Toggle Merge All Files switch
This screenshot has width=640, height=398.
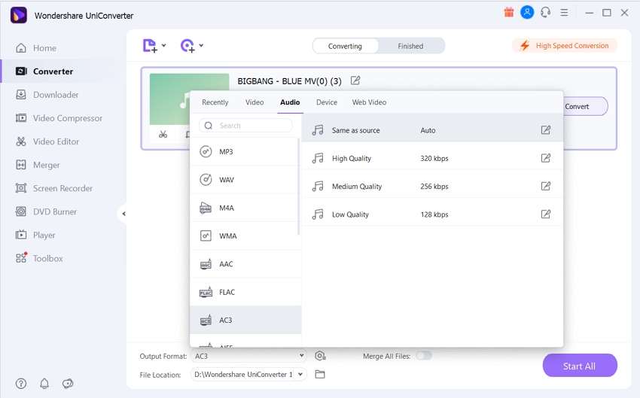point(424,356)
